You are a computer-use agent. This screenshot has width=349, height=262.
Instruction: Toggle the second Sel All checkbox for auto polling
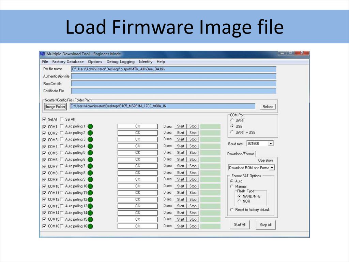click(x=62, y=120)
